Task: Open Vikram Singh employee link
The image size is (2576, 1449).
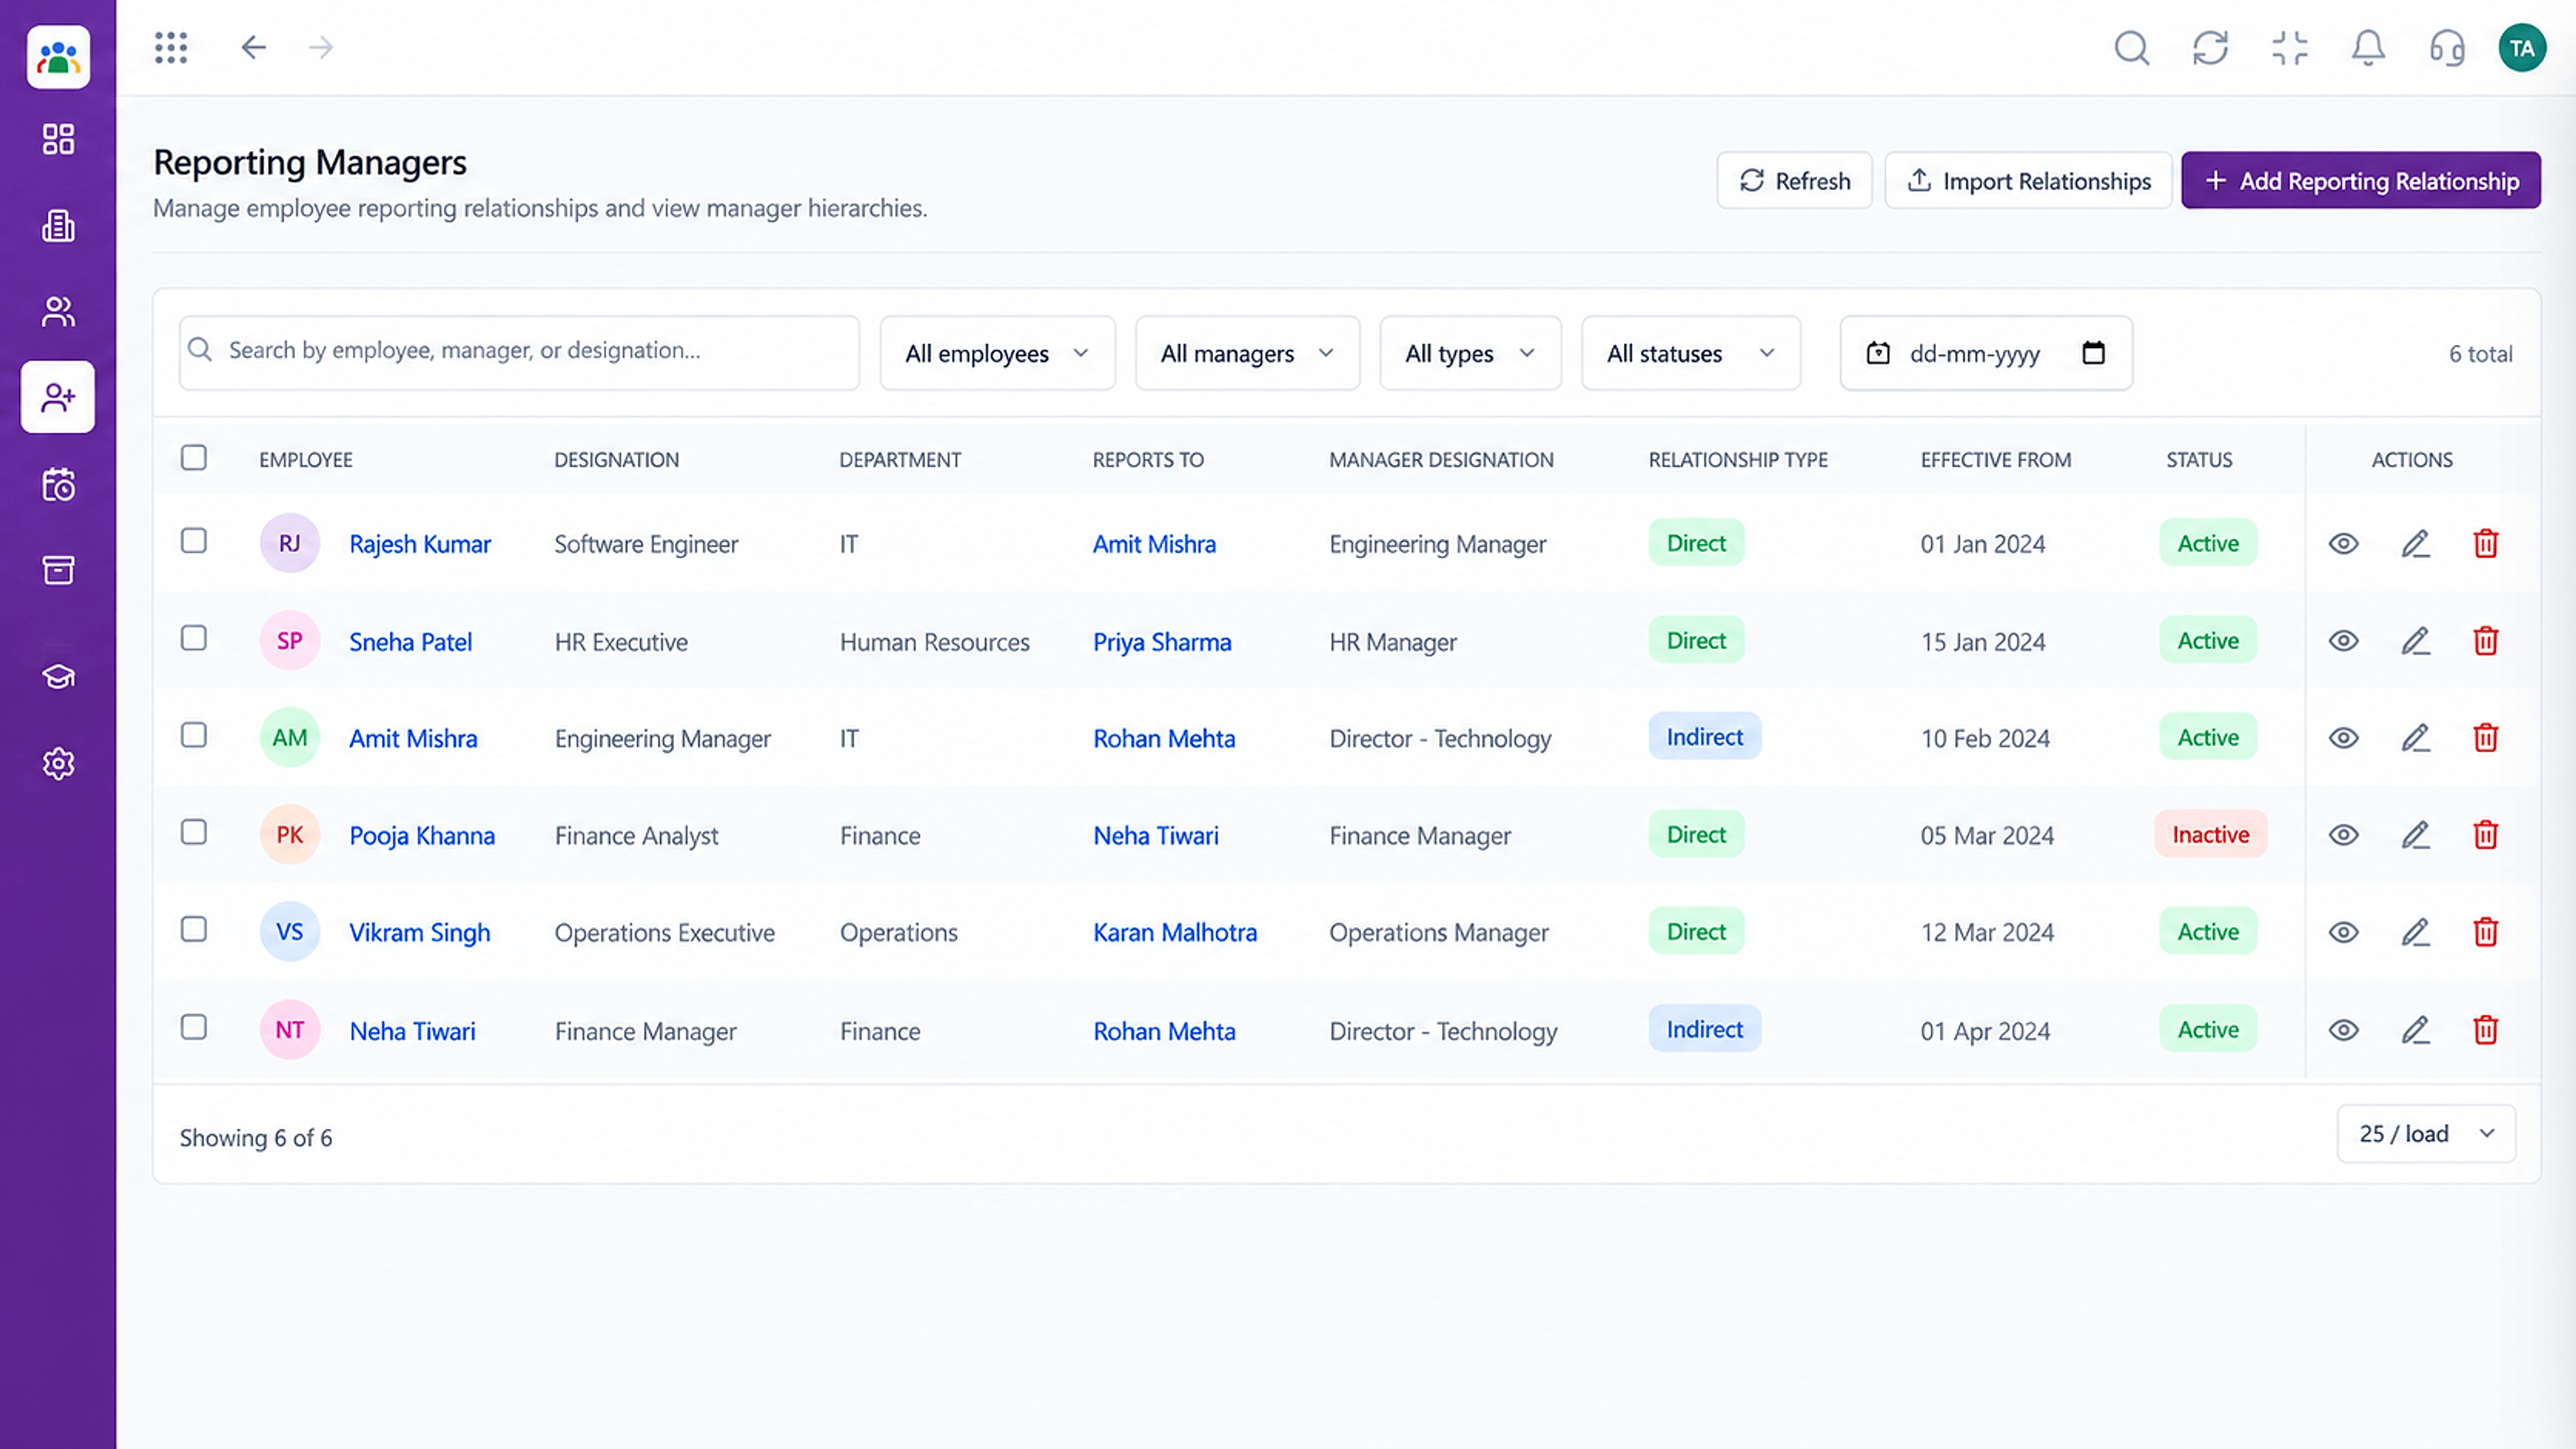Action: click(x=420, y=932)
